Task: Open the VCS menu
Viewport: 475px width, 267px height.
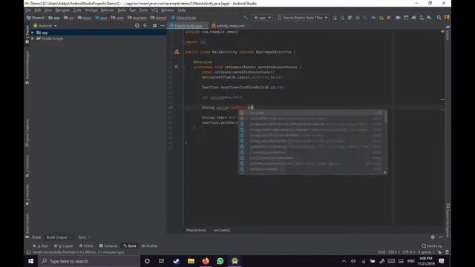Action: (154, 10)
